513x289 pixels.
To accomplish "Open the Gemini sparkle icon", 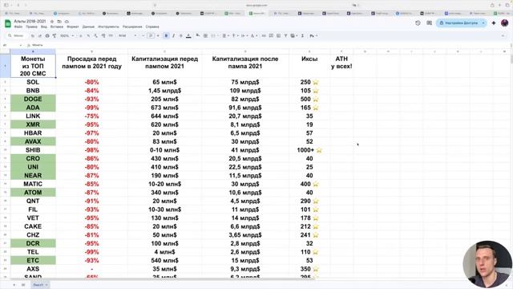I will (494, 23).
